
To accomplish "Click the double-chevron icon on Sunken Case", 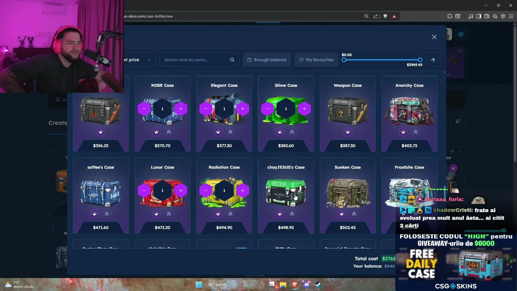I will coord(354,214).
